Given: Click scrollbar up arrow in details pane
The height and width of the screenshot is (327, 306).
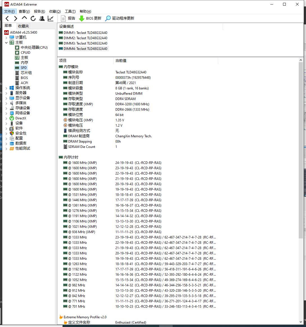Looking at the screenshot, I should point(301,60).
